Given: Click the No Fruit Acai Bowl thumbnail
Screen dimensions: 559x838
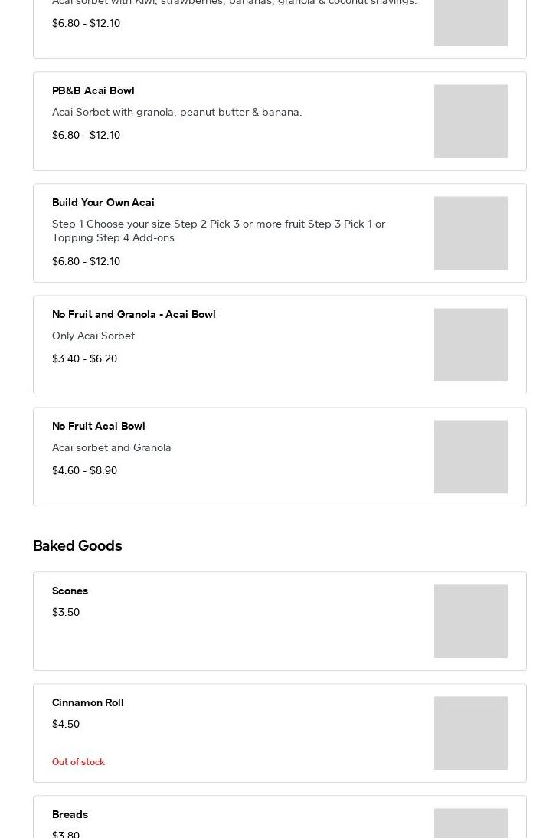Looking at the screenshot, I should click(x=470, y=457).
